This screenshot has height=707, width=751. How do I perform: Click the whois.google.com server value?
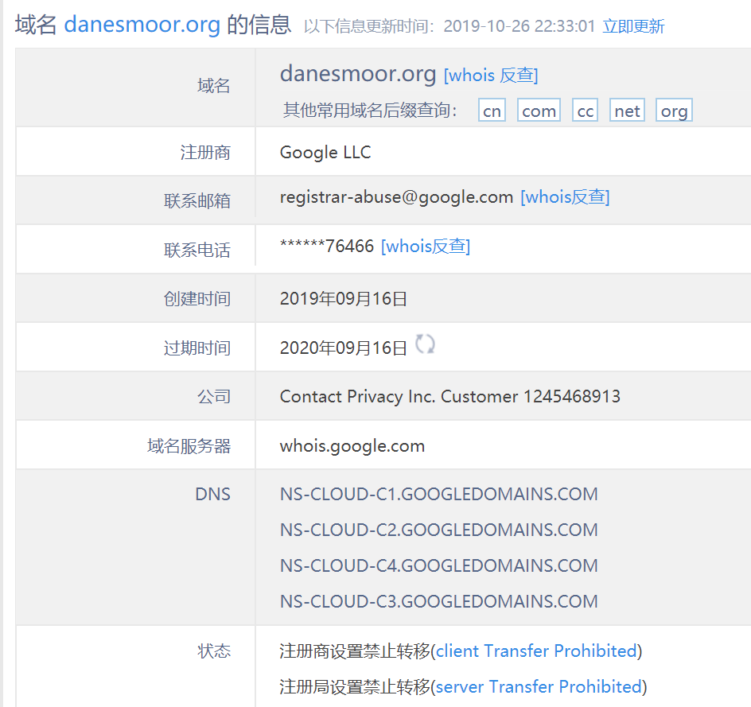tap(352, 446)
